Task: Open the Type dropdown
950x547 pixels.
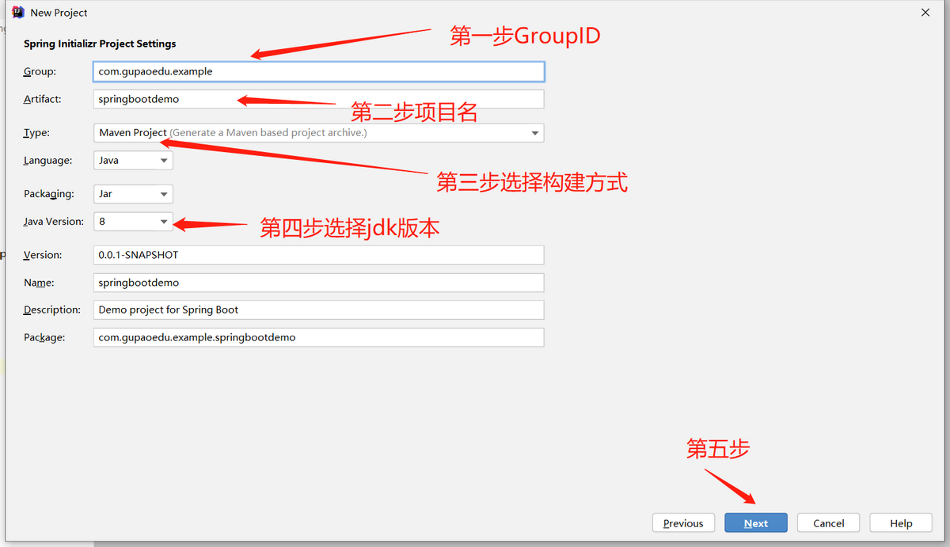Action: coord(319,133)
